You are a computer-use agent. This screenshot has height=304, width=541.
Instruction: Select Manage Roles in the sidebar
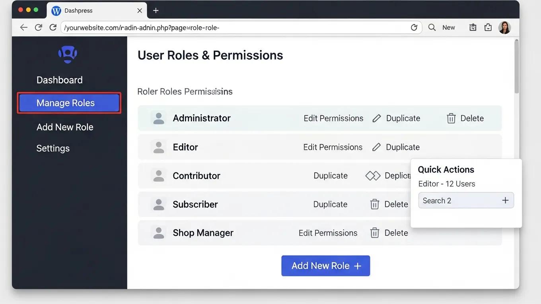pos(69,103)
